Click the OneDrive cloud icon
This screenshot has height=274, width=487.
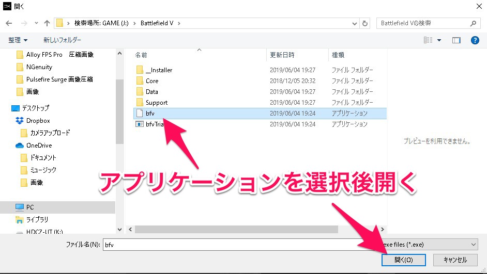click(x=20, y=146)
